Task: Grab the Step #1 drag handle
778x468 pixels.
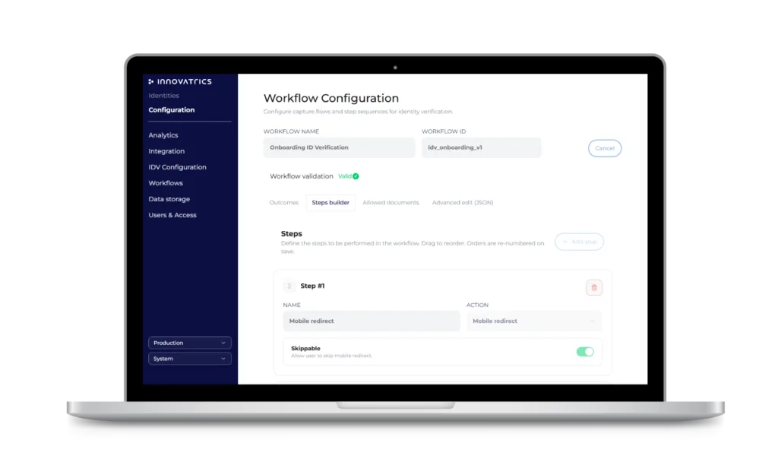Action: (289, 286)
